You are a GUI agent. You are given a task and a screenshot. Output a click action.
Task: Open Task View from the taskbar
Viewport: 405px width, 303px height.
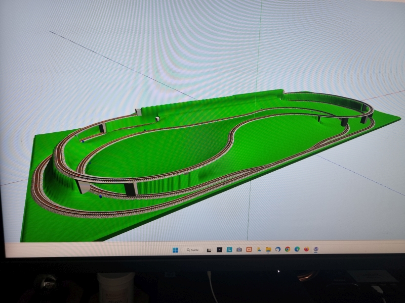pos(209,250)
